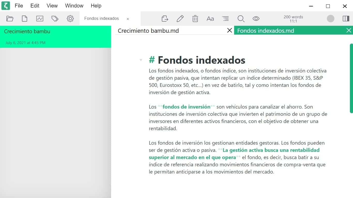Open the statistics chart icon
Image resolution: width=353 pixels, height=198 pixels.
pos(40,19)
